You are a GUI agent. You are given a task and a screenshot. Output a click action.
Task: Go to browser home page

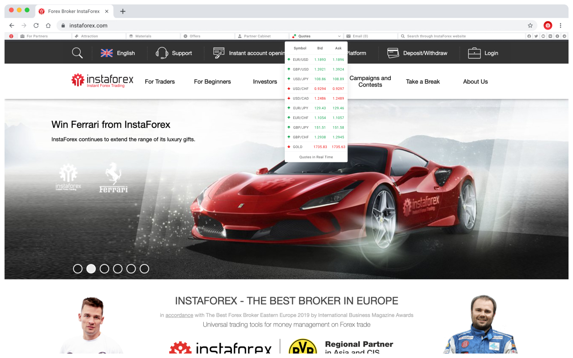[48, 26]
